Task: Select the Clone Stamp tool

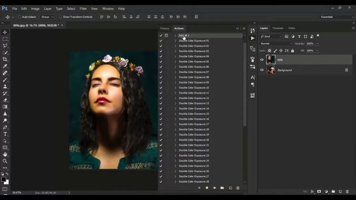Action: coord(5,87)
